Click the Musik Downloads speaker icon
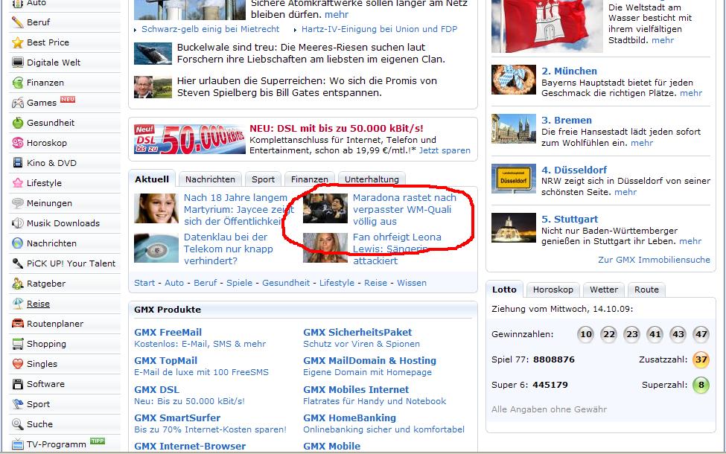Screen dimensions: 726x454 coord(17,223)
